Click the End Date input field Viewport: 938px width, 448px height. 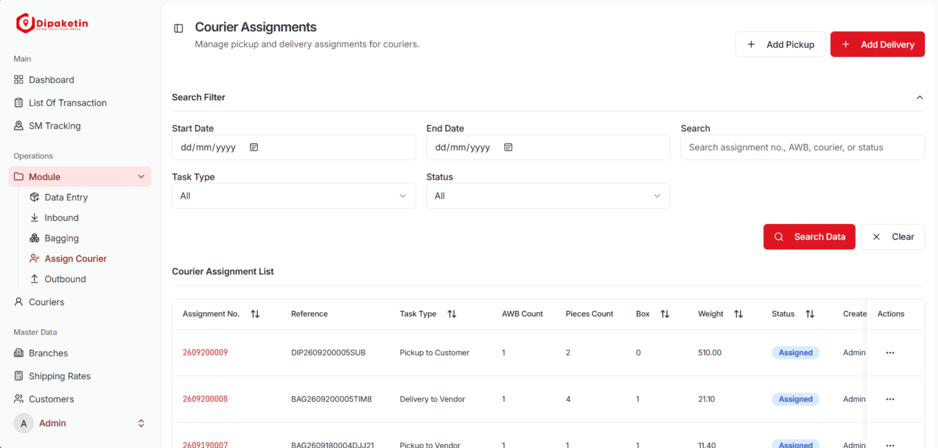tap(548, 147)
